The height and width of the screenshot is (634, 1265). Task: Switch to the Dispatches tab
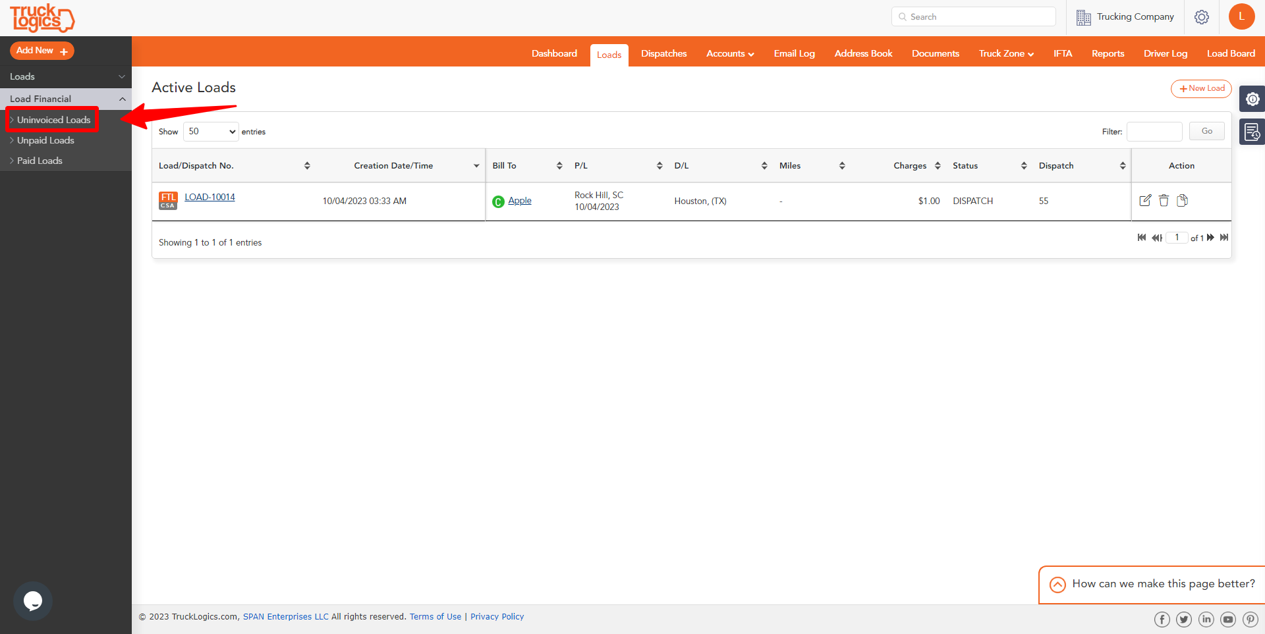pyautogui.click(x=663, y=53)
